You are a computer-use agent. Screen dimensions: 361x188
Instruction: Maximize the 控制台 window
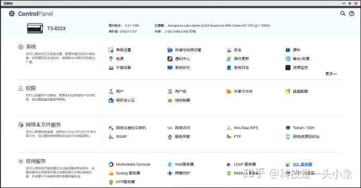pos(350,3)
